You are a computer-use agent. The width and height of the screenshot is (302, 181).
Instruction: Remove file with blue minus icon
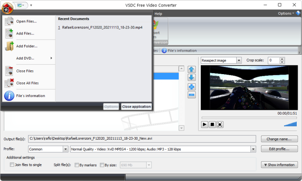coord(191,95)
